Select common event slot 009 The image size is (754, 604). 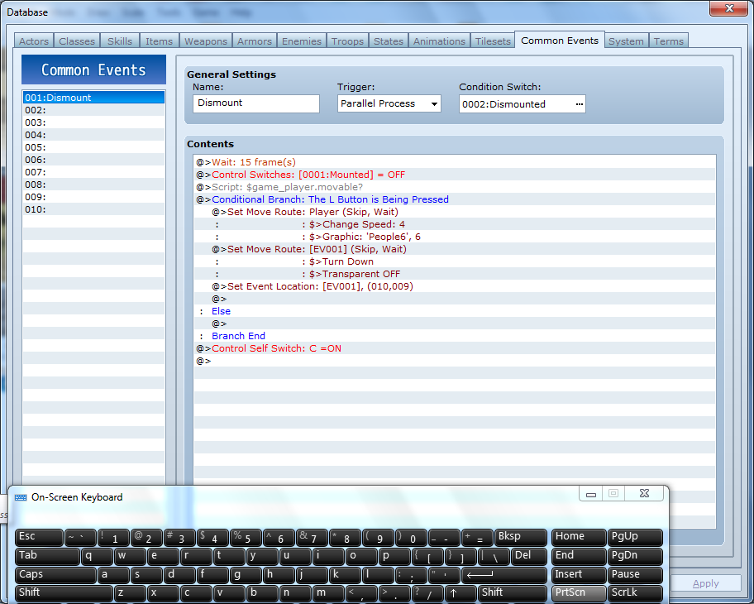click(93, 197)
